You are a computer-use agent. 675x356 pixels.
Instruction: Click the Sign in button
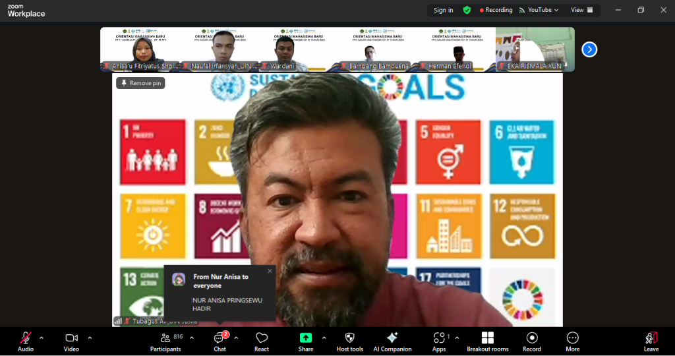click(443, 10)
